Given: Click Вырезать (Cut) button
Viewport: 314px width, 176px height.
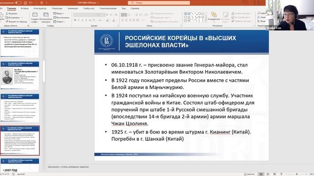Looking at the screenshot, I should coord(12,14).
